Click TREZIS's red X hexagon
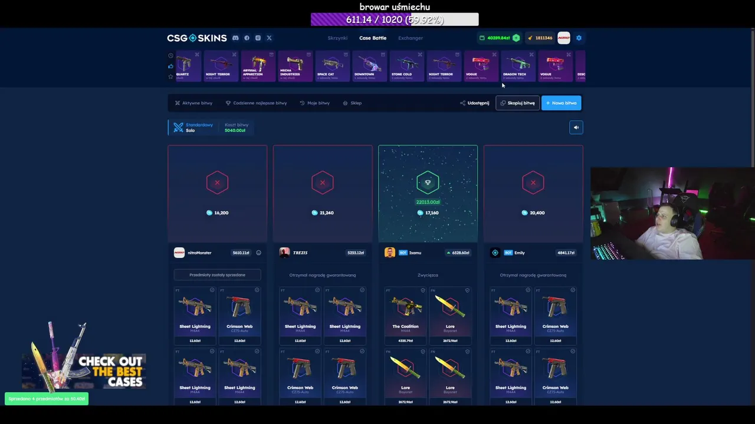 (322, 183)
